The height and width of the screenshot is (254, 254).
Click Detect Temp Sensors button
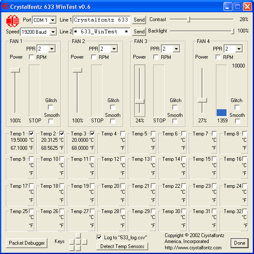coord(122,246)
